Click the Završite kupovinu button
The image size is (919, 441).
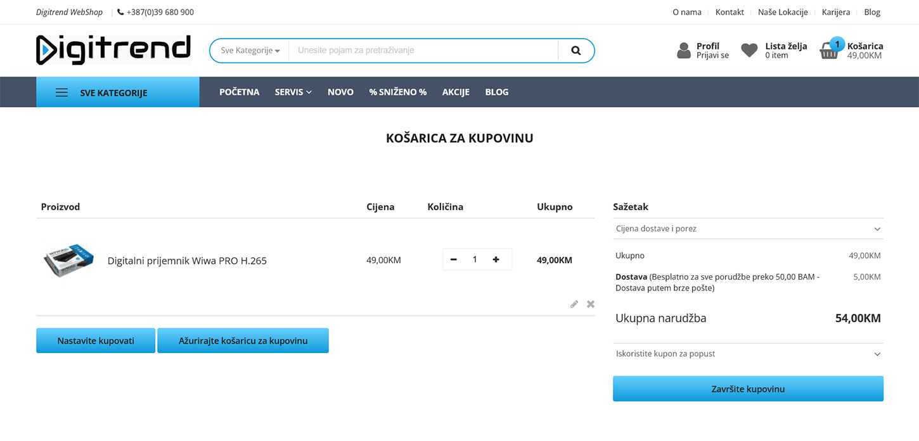tap(748, 388)
